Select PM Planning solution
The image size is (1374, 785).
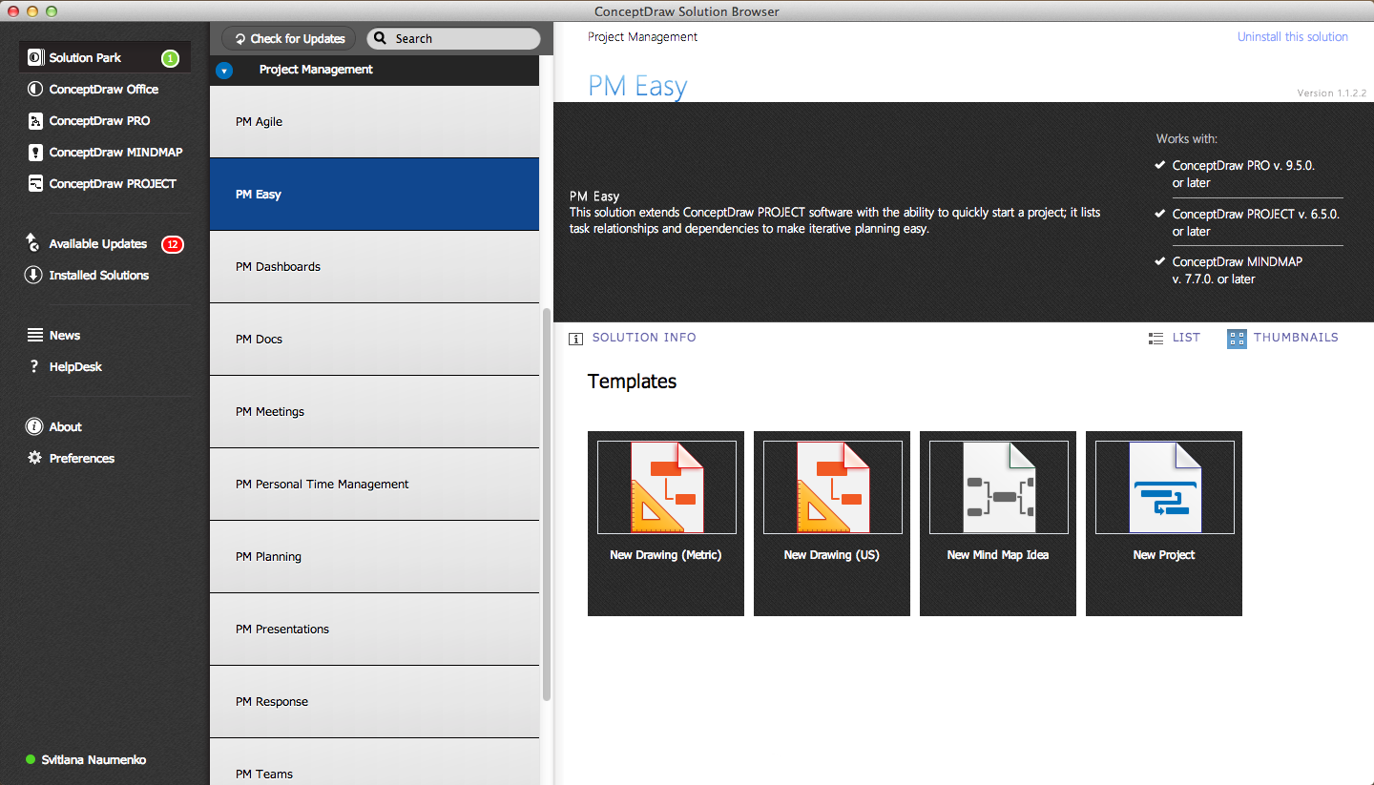point(374,557)
